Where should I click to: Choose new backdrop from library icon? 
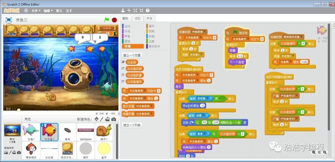6,153
